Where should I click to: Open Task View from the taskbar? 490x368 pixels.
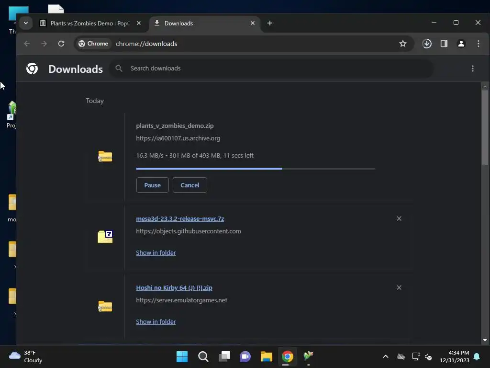224,356
